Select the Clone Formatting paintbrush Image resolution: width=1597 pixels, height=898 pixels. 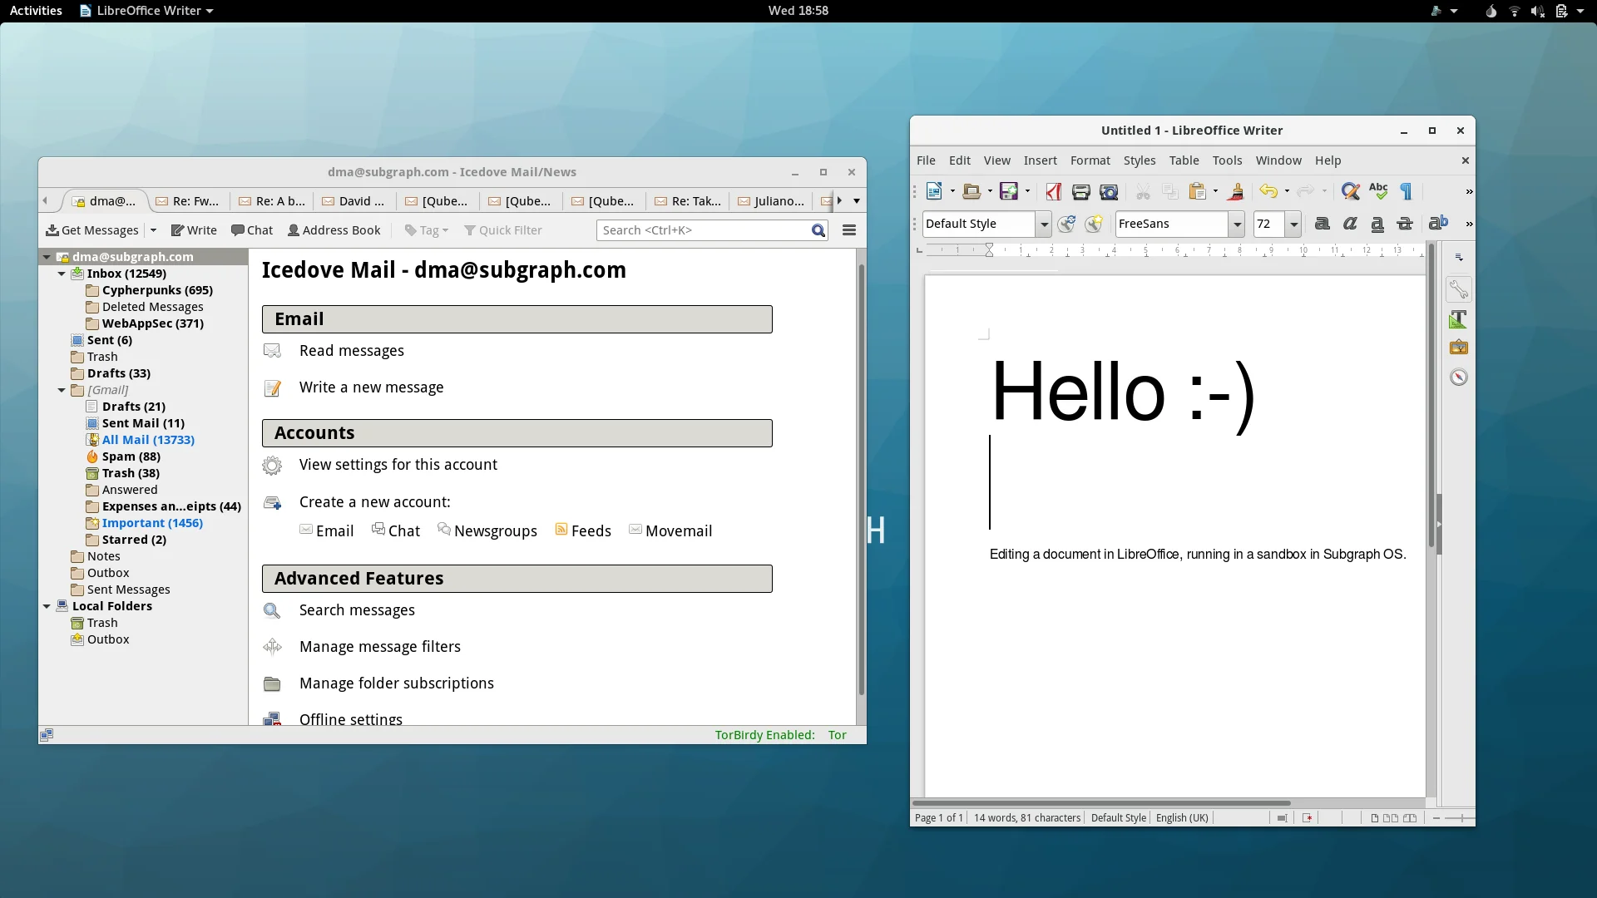1235,192
